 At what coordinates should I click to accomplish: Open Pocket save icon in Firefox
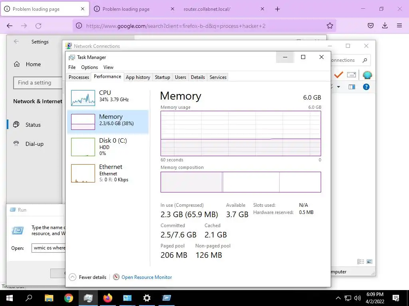(x=370, y=26)
